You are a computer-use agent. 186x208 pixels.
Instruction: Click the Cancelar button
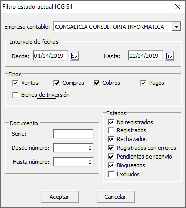(x=116, y=197)
